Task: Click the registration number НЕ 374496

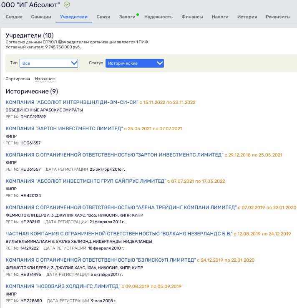Action: [31, 275]
